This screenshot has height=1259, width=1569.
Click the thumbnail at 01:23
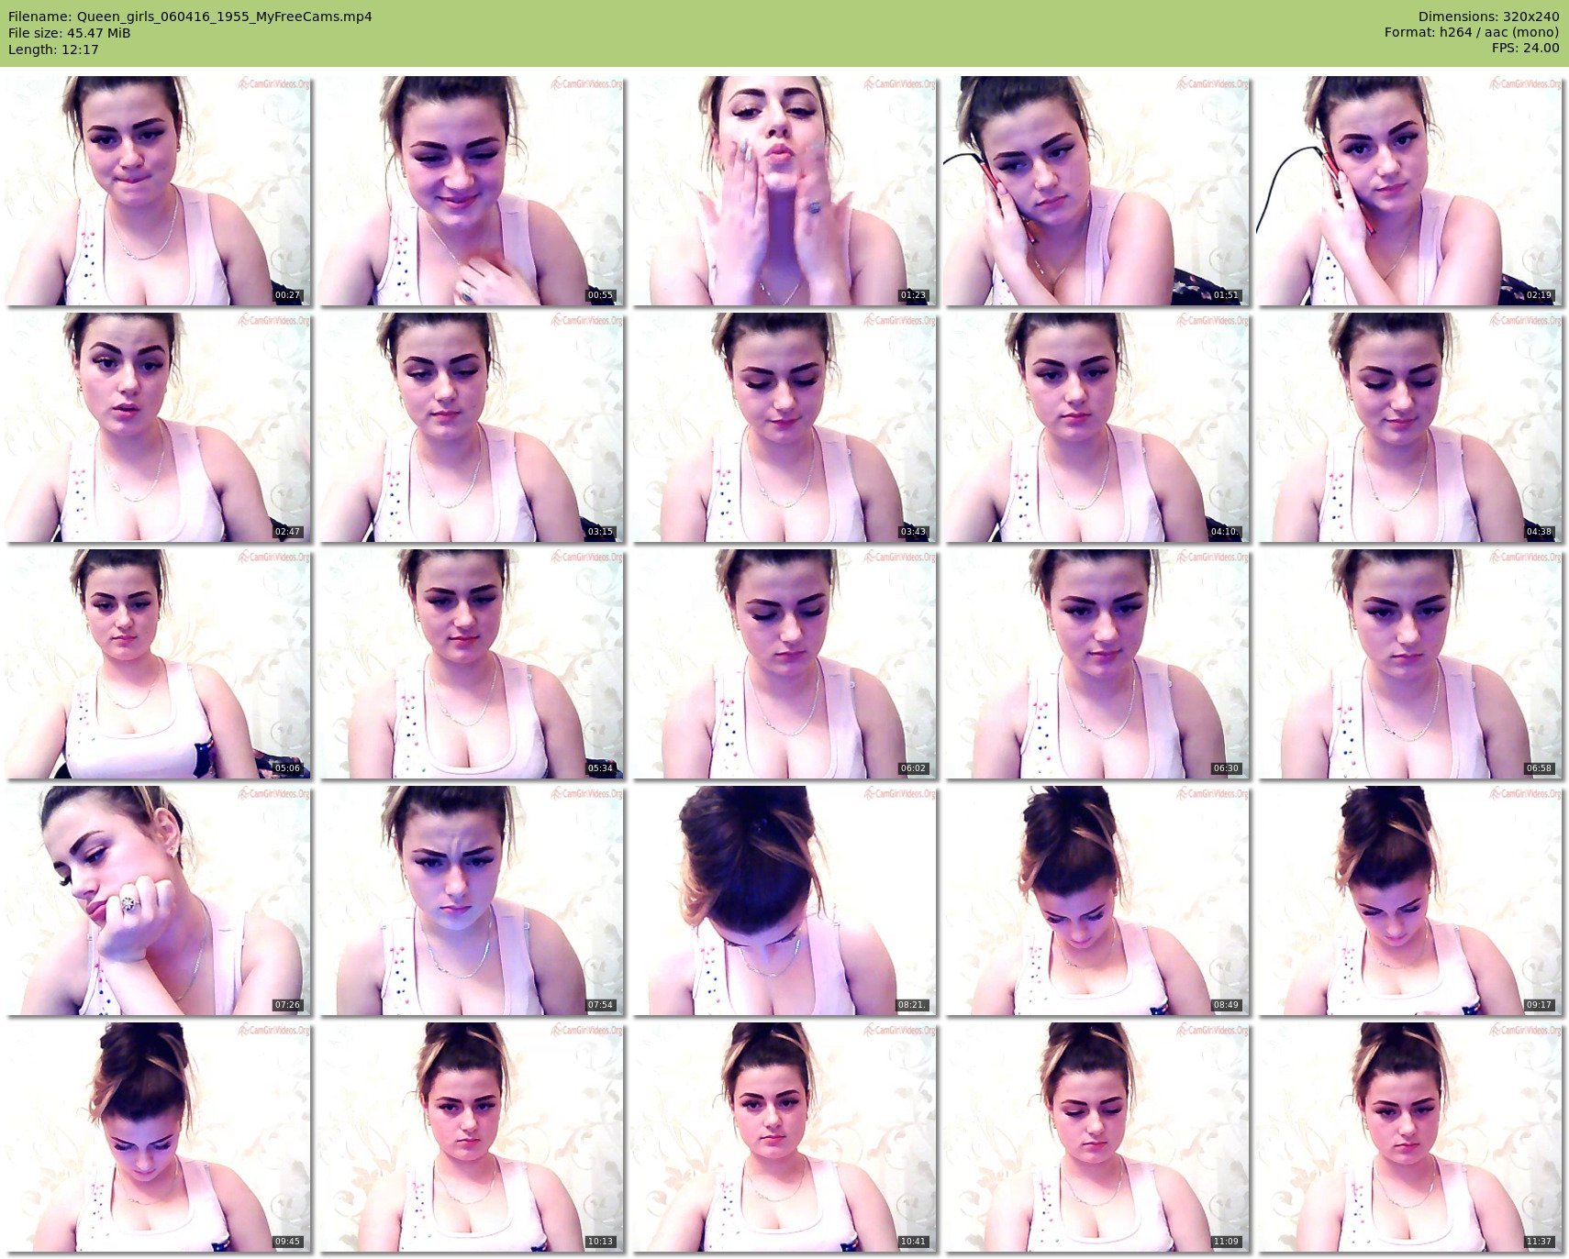click(784, 191)
